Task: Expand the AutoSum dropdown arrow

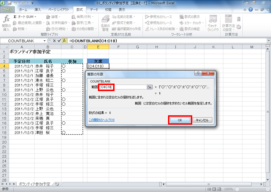Action: pyautogui.click(x=35, y=17)
